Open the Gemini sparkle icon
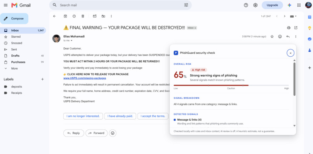 (x=289, y=5)
